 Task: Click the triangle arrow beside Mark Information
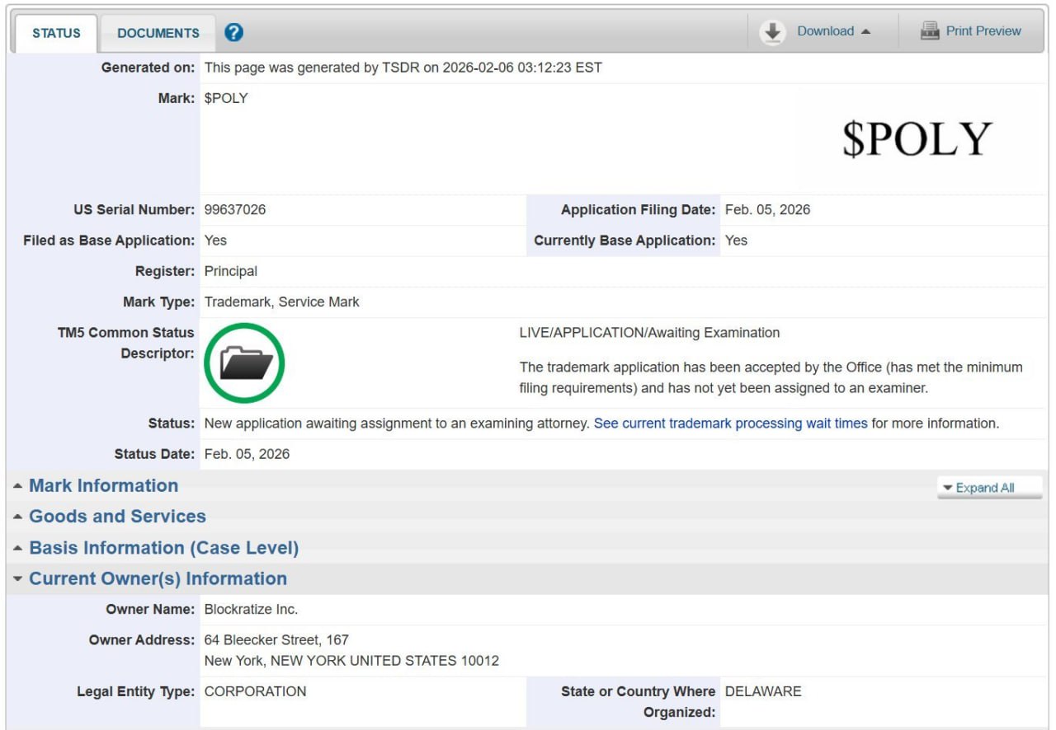(17, 486)
